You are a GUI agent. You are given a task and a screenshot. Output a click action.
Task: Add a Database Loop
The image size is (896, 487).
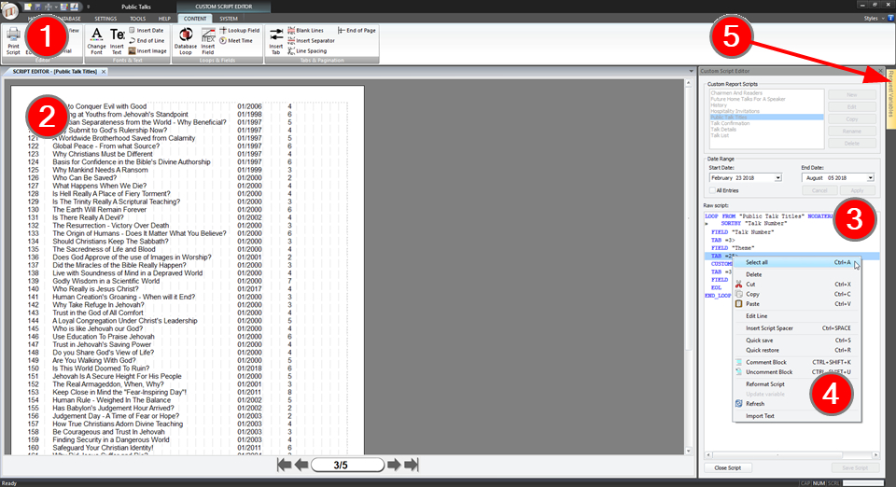click(186, 41)
